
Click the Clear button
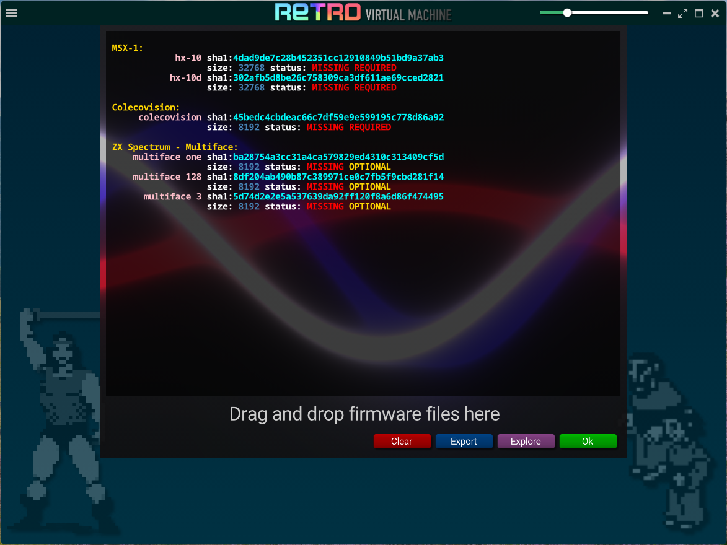pos(402,441)
